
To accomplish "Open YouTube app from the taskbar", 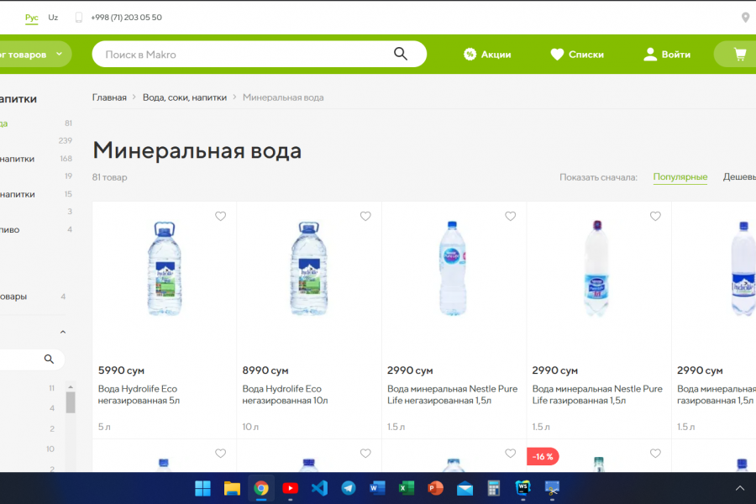I will click(x=290, y=488).
